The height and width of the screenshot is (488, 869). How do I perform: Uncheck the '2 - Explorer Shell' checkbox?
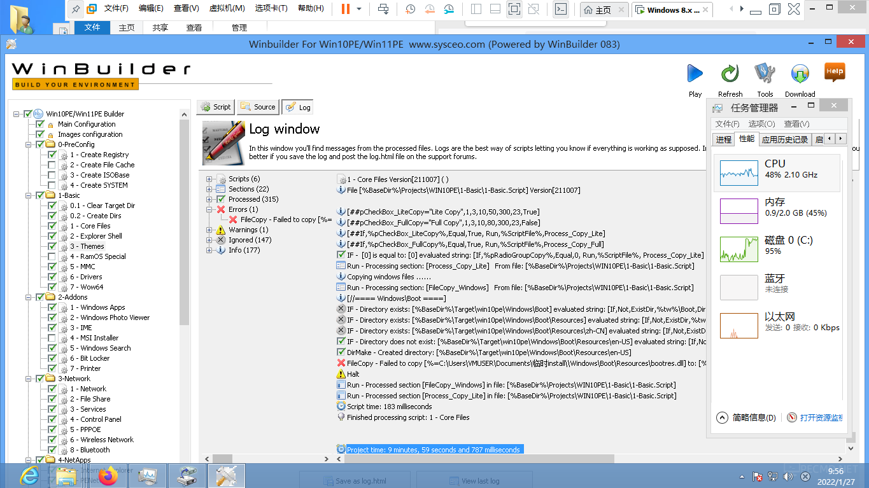[x=52, y=236]
